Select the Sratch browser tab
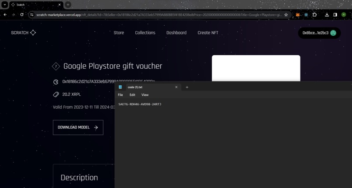Viewport: 352px width, 188px height. [x=36, y=5]
